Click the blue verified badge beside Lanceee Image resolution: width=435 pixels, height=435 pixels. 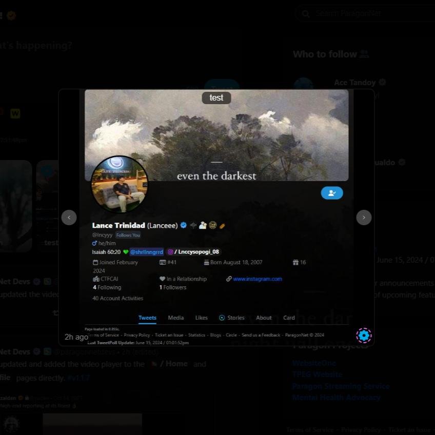click(x=183, y=225)
